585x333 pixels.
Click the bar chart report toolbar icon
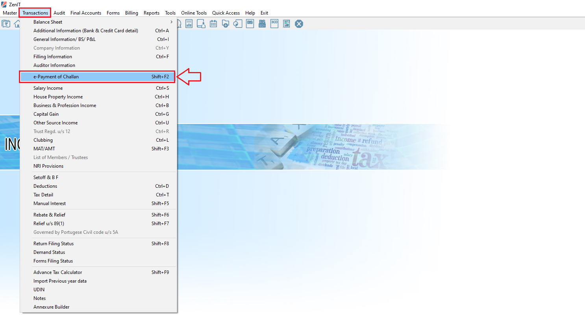(x=189, y=24)
